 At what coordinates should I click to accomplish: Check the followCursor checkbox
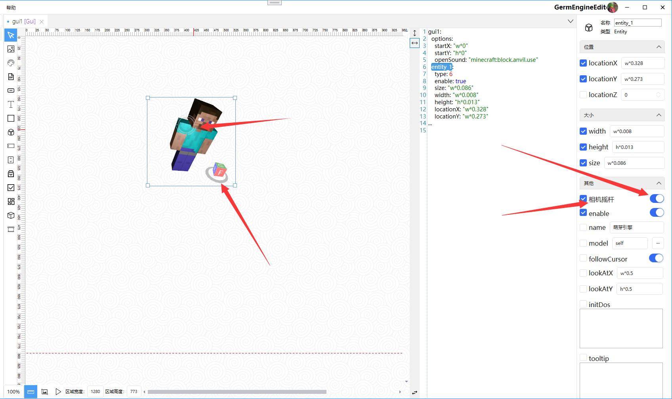[583, 258]
